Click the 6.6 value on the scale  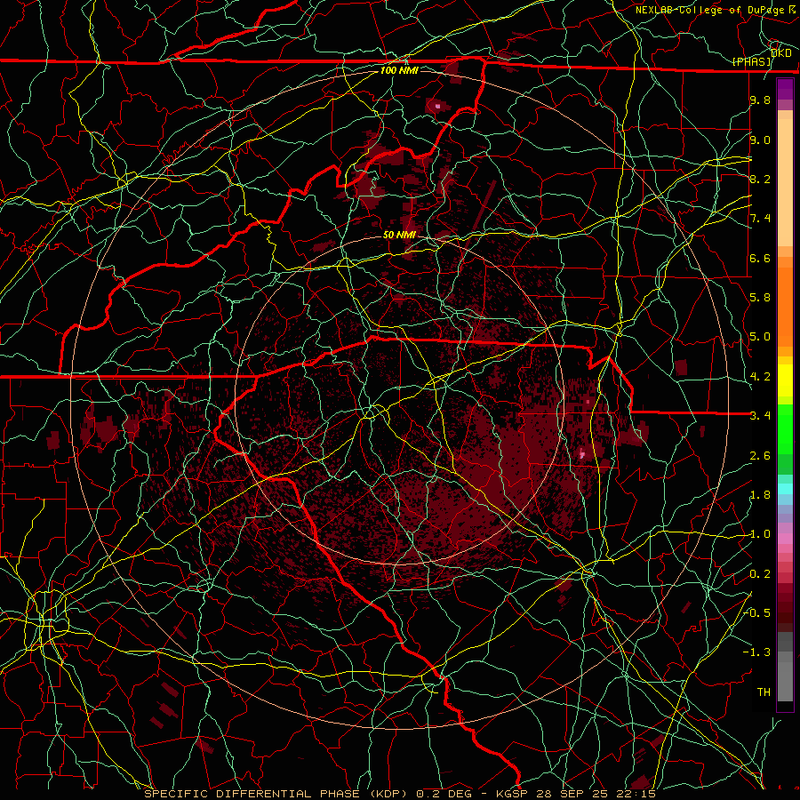(x=760, y=258)
